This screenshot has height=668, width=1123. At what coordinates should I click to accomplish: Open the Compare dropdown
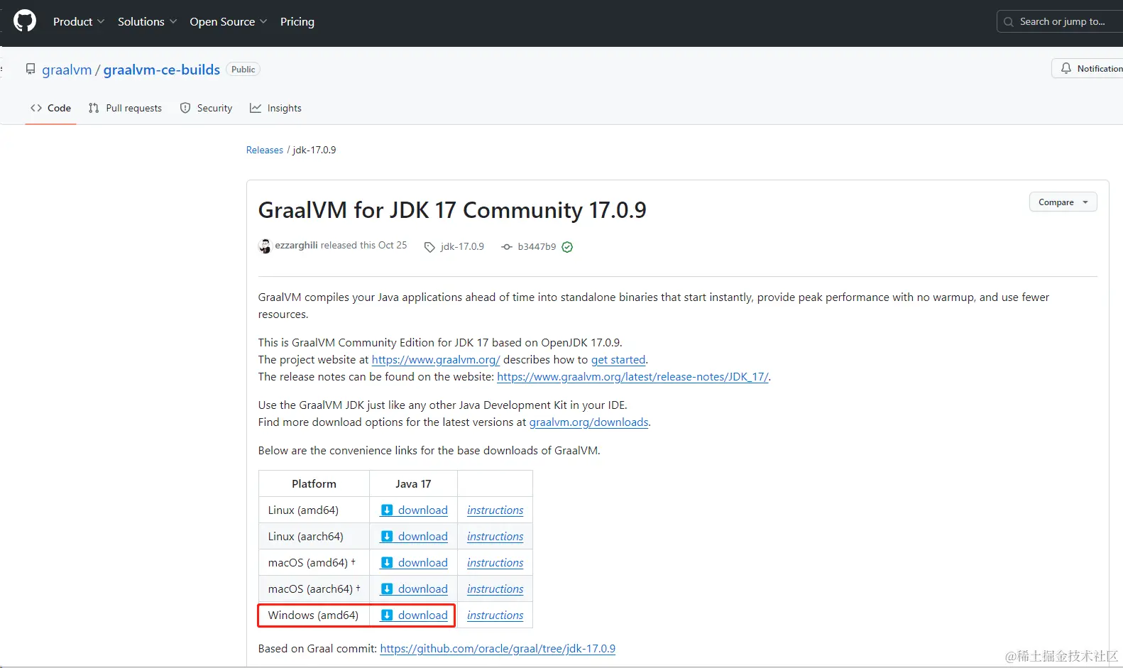click(1063, 202)
